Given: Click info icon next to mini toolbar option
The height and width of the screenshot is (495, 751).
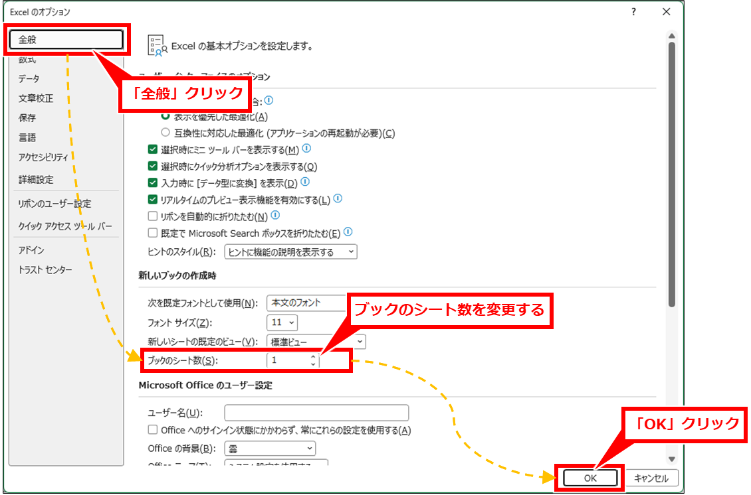Looking at the screenshot, I should (x=306, y=149).
